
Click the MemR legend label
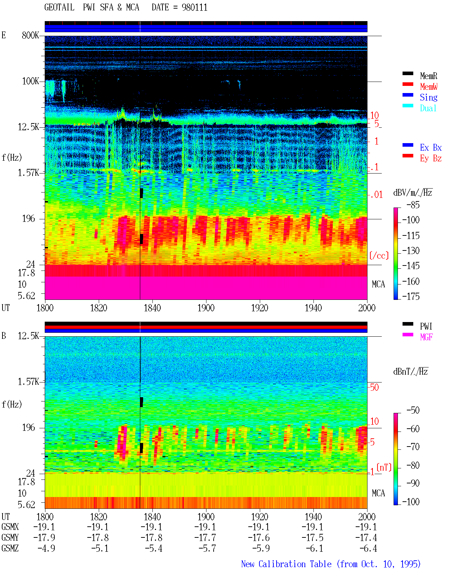click(429, 76)
